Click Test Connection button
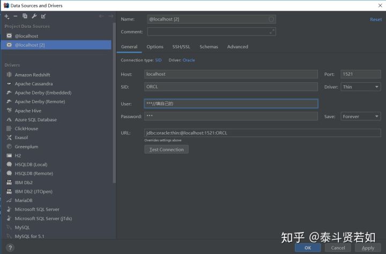The width and height of the screenshot is (386, 254). click(166, 149)
